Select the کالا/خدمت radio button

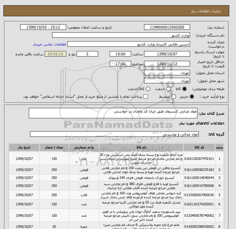(x=148, y=89)
